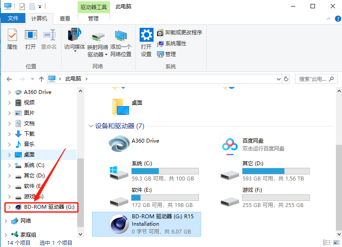This screenshot has width=342, height=247.
Task: Select the 游戏 (F:) drive icon
Action: point(230,202)
